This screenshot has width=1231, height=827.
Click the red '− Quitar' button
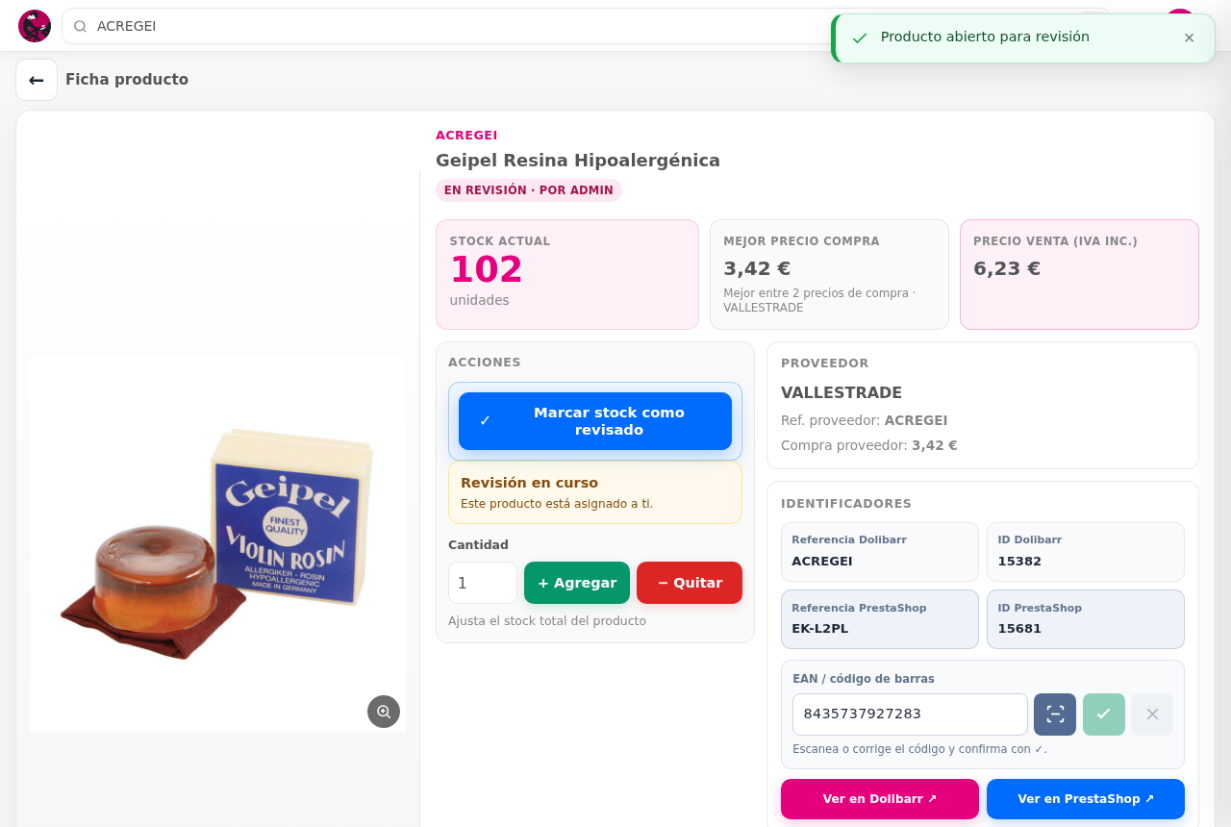(690, 583)
